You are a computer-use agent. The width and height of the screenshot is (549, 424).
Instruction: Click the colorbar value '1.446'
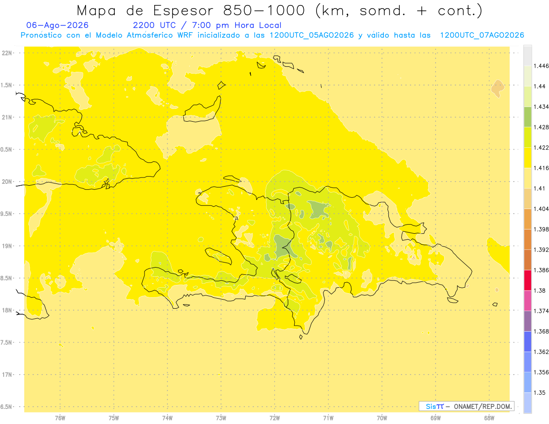coord(541,66)
